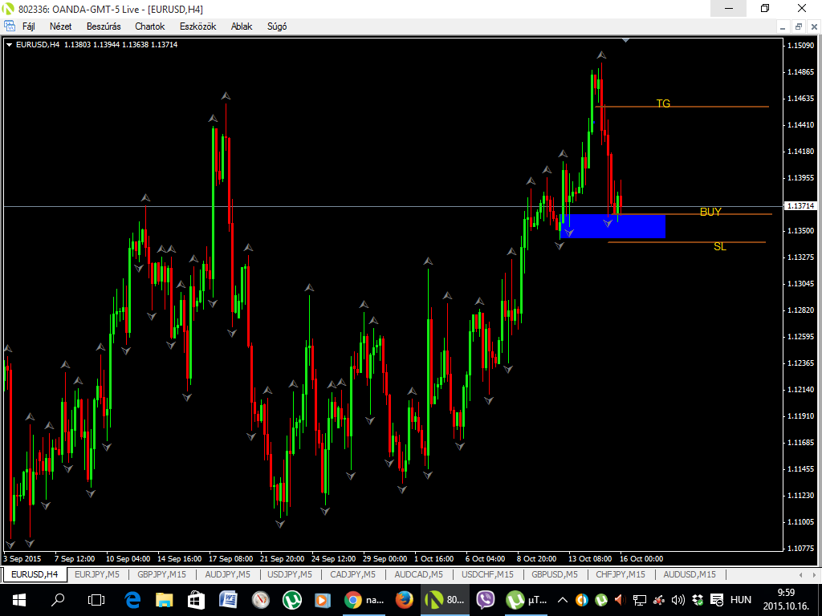Screen dimensions: 822x616
Task: Restore the inner chart window
Action: click(797, 26)
